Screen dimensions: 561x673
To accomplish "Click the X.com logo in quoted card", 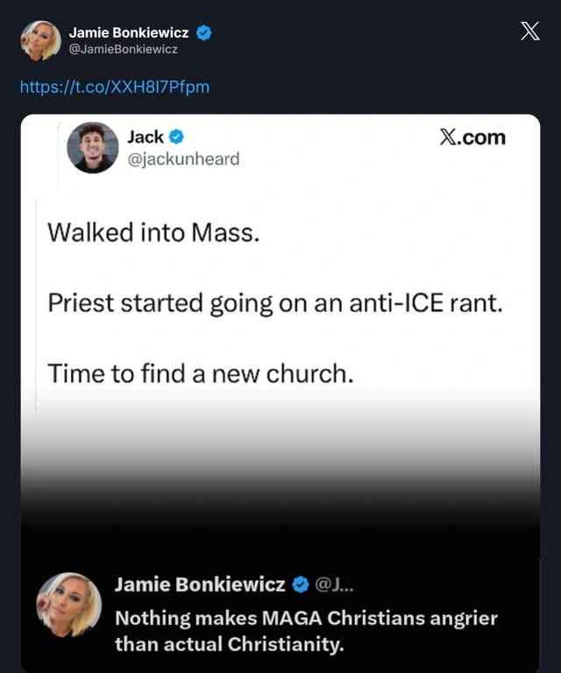I will pyautogui.click(x=472, y=138).
